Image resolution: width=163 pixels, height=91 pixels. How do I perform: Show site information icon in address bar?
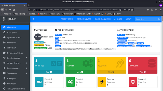pos(33,10)
